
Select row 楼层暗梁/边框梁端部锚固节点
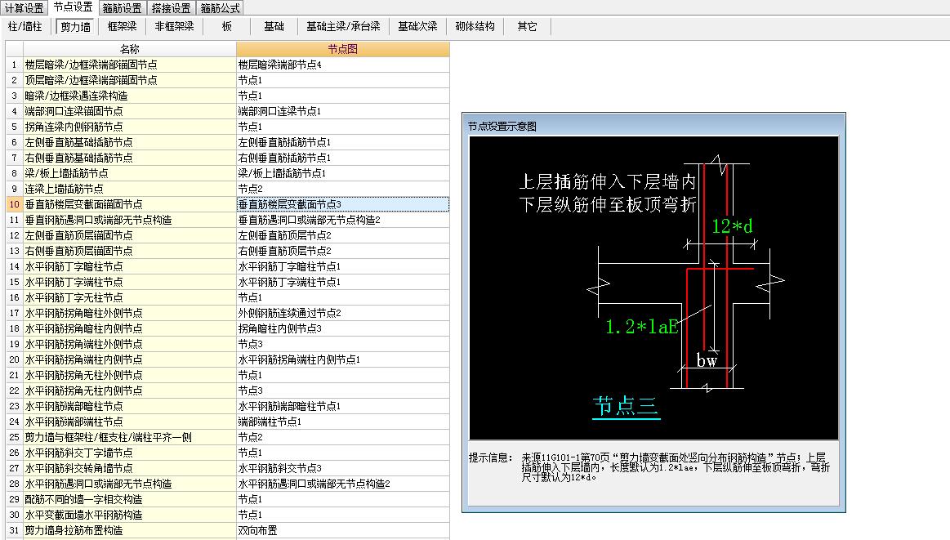pos(130,65)
